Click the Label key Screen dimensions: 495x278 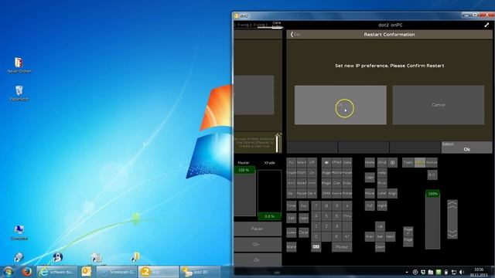[x=382, y=194]
